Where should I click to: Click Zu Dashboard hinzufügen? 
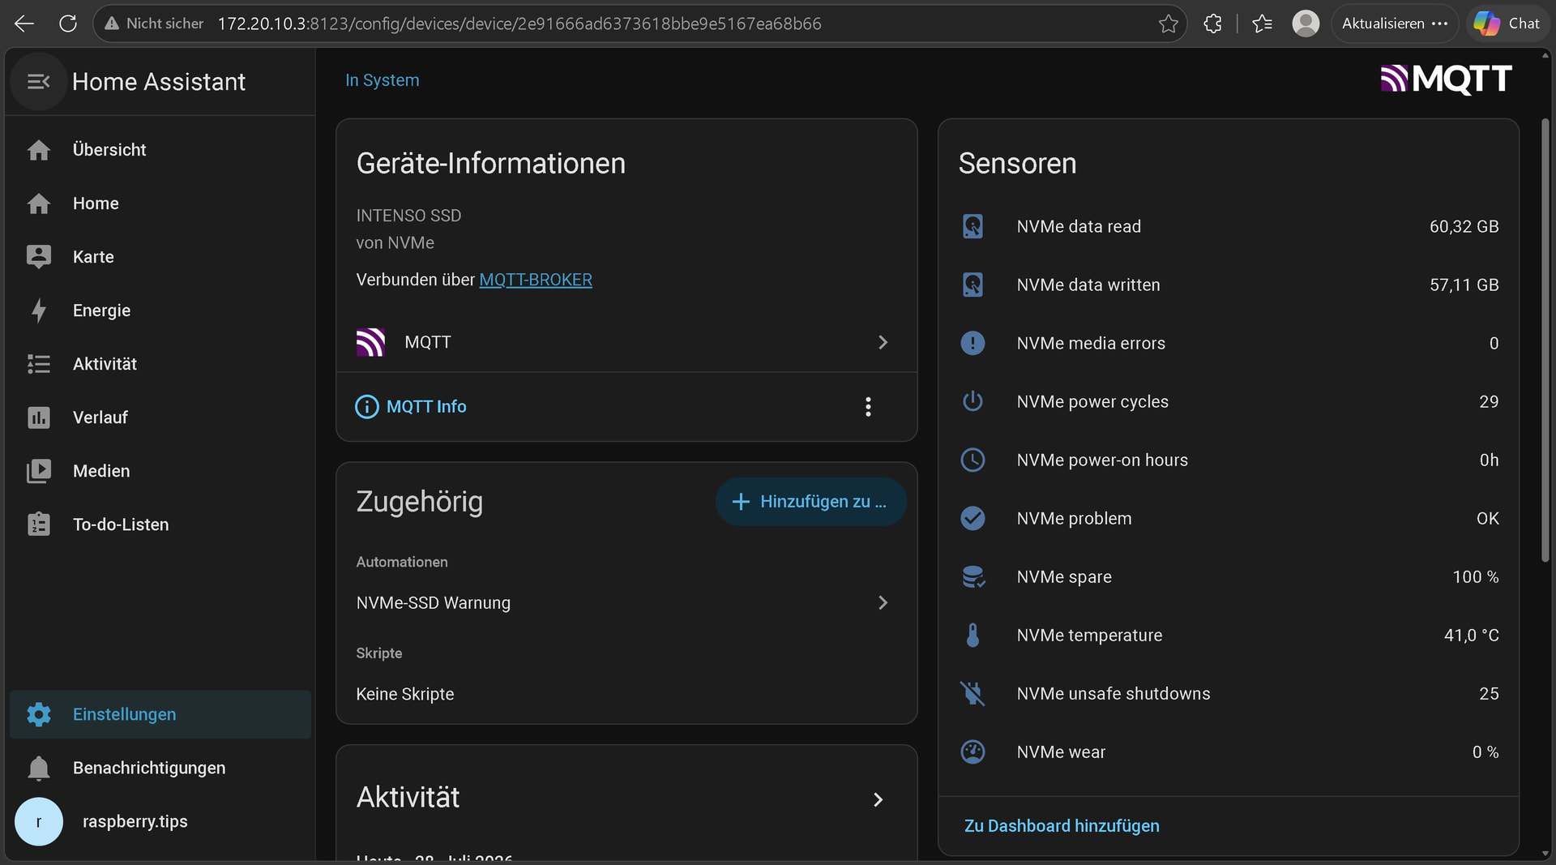pos(1062,825)
